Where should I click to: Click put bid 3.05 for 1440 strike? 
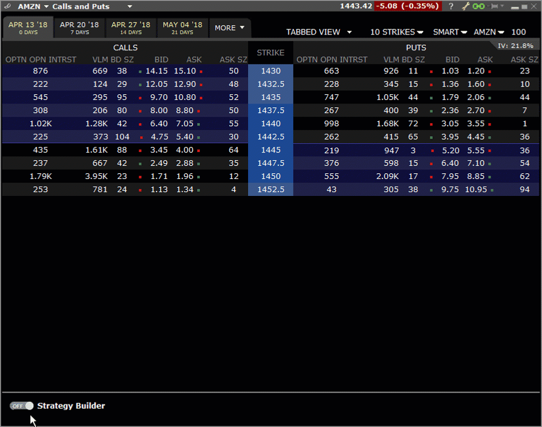tap(450, 123)
